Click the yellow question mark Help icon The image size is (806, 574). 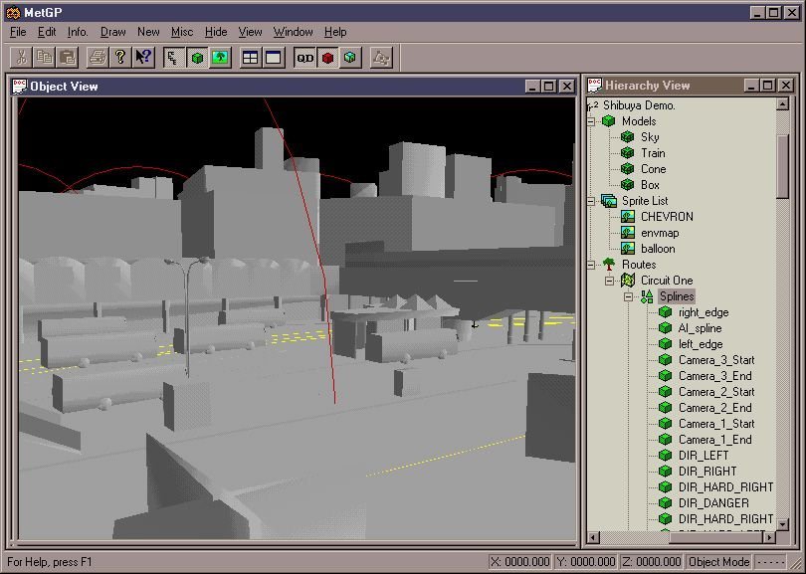119,57
